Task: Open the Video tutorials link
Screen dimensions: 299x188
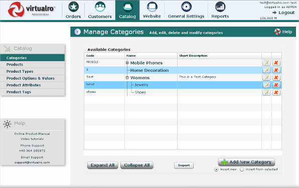Action: 32,139
